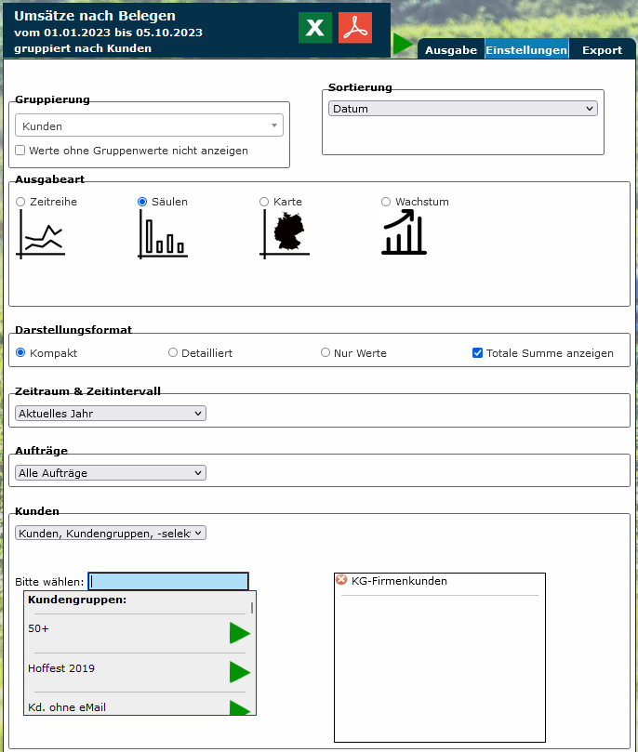Uncheck 'Totale Summe anzeigen'
Screen dimensions: 638x752
(477, 353)
